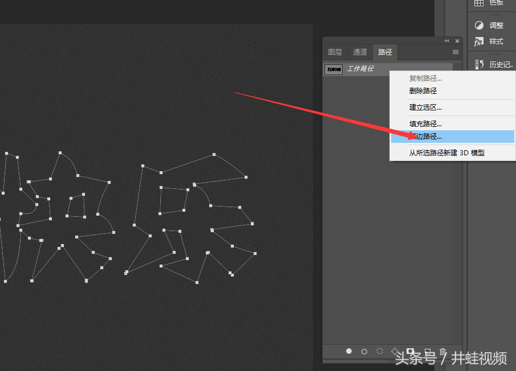Collapse panel with double-arrow icon
The height and width of the screenshot is (371, 516).
point(446,41)
